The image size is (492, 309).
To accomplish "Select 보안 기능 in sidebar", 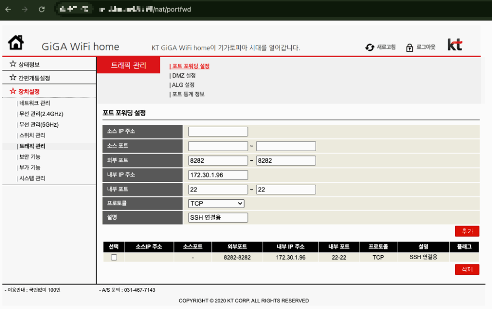I will point(29,157).
